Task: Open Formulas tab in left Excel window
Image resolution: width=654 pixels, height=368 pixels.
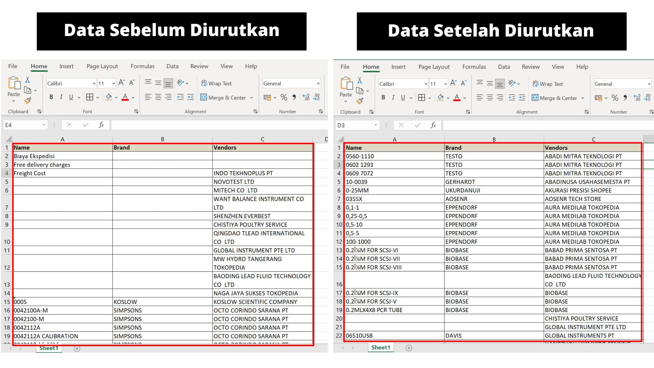Action: pos(143,66)
